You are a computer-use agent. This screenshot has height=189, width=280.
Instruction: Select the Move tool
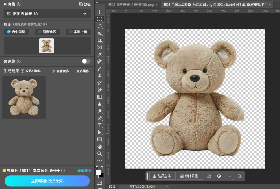click(x=100, y=12)
